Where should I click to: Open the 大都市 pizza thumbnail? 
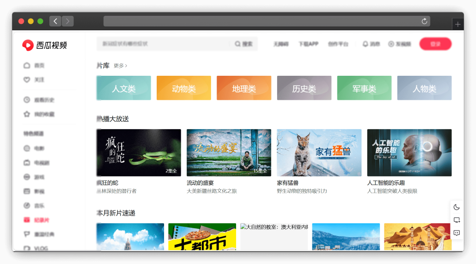coord(202,237)
